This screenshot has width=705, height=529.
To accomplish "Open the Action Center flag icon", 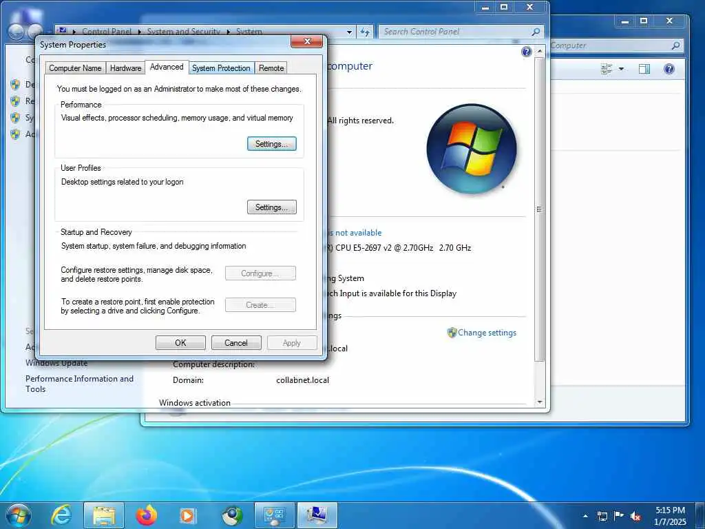I will pyautogui.click(x=619, y=515).
